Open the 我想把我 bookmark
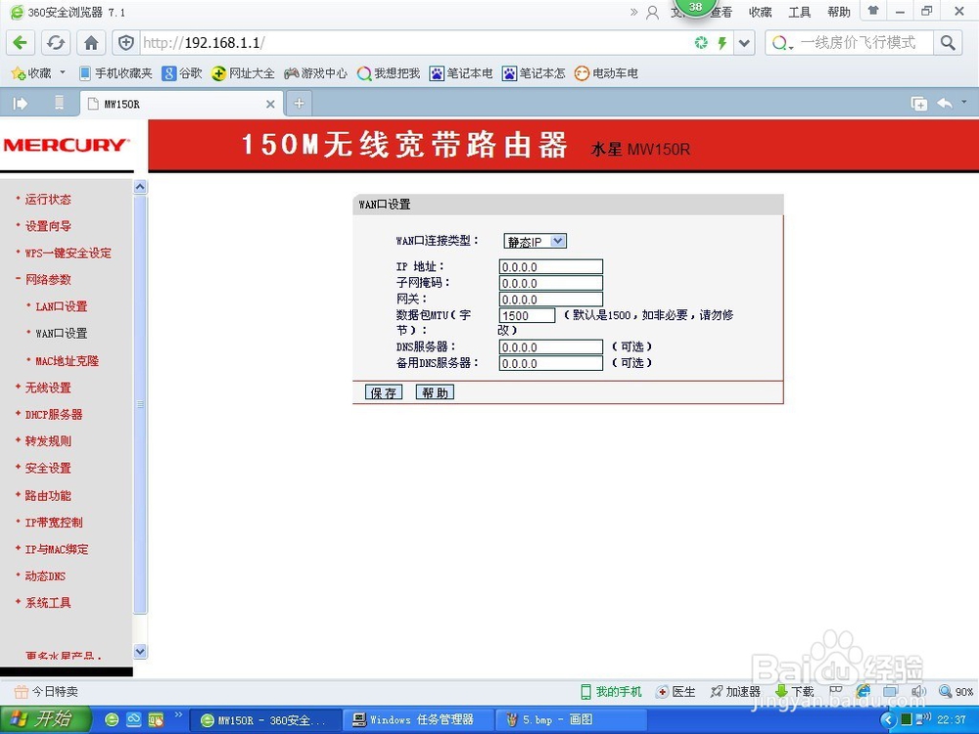This screenshot has width=979, height=734. pos(389,73)
